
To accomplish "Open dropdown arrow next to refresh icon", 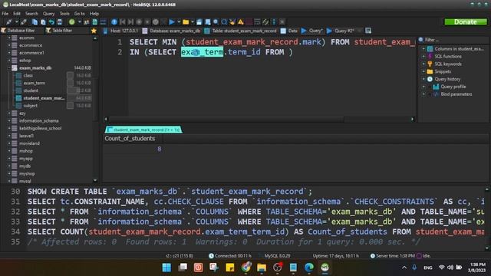I will 79,22.
